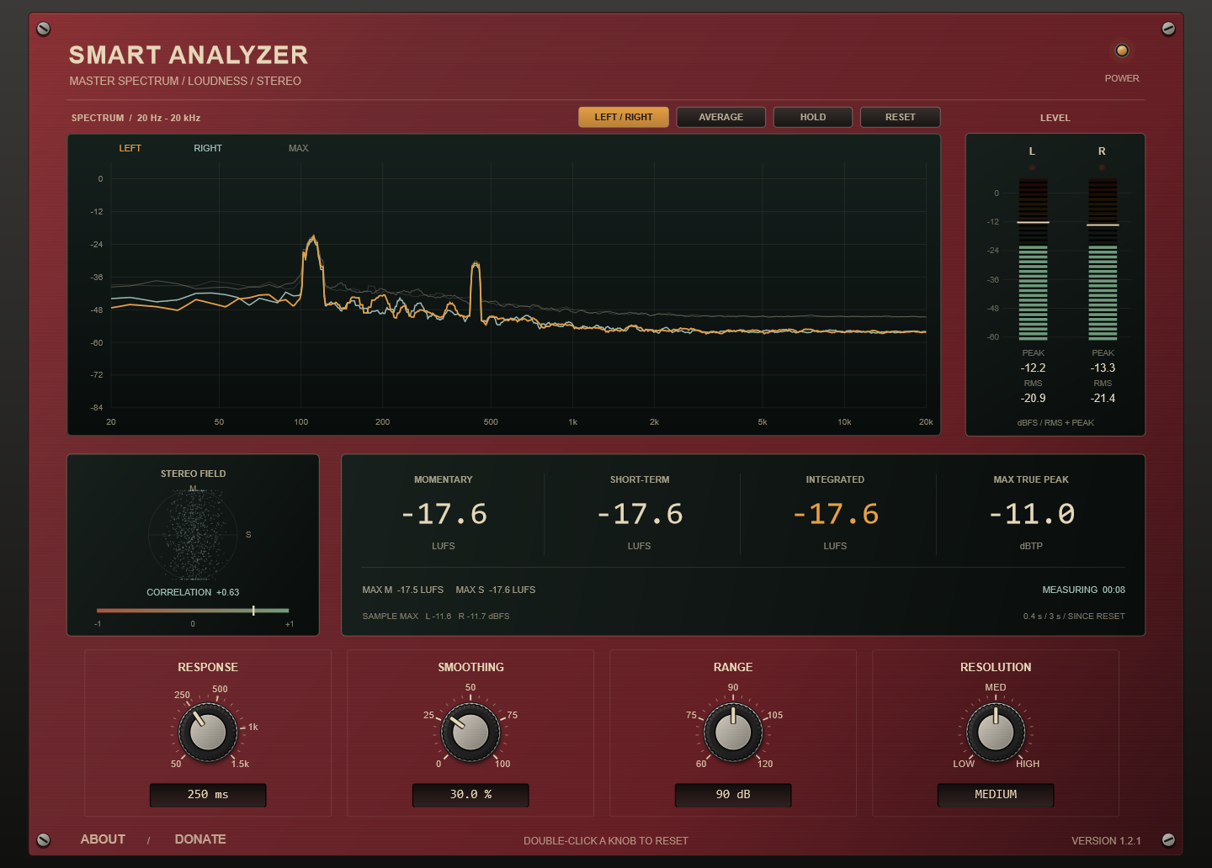Click the MAX legend label in spectrum
The image size is (1212, 868).
point(299,148)
